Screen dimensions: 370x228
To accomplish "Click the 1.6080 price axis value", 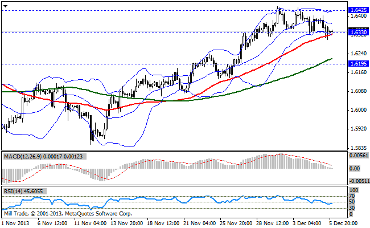I will point(359,91).
